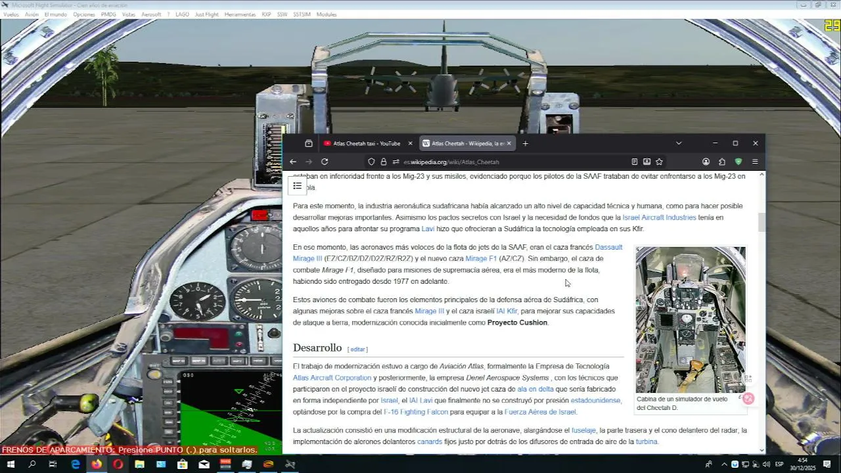Open the Mirage F1 link
Image resolution: width=841 pixels, height=473 pixels.
point(481,259)
